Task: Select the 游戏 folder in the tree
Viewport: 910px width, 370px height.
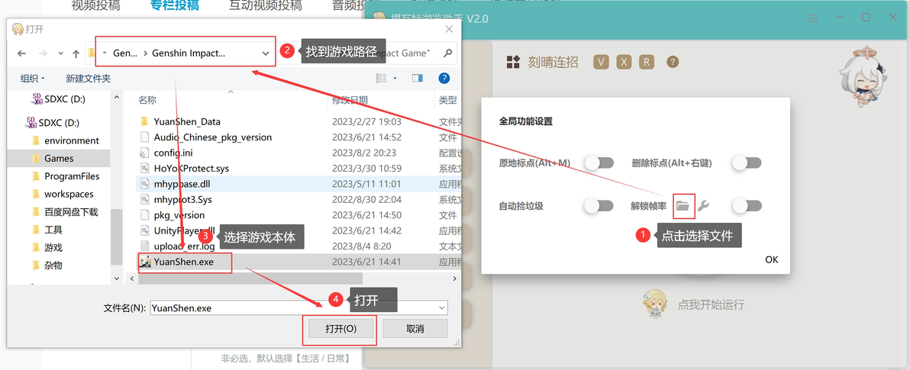Action: coord(53,248)
